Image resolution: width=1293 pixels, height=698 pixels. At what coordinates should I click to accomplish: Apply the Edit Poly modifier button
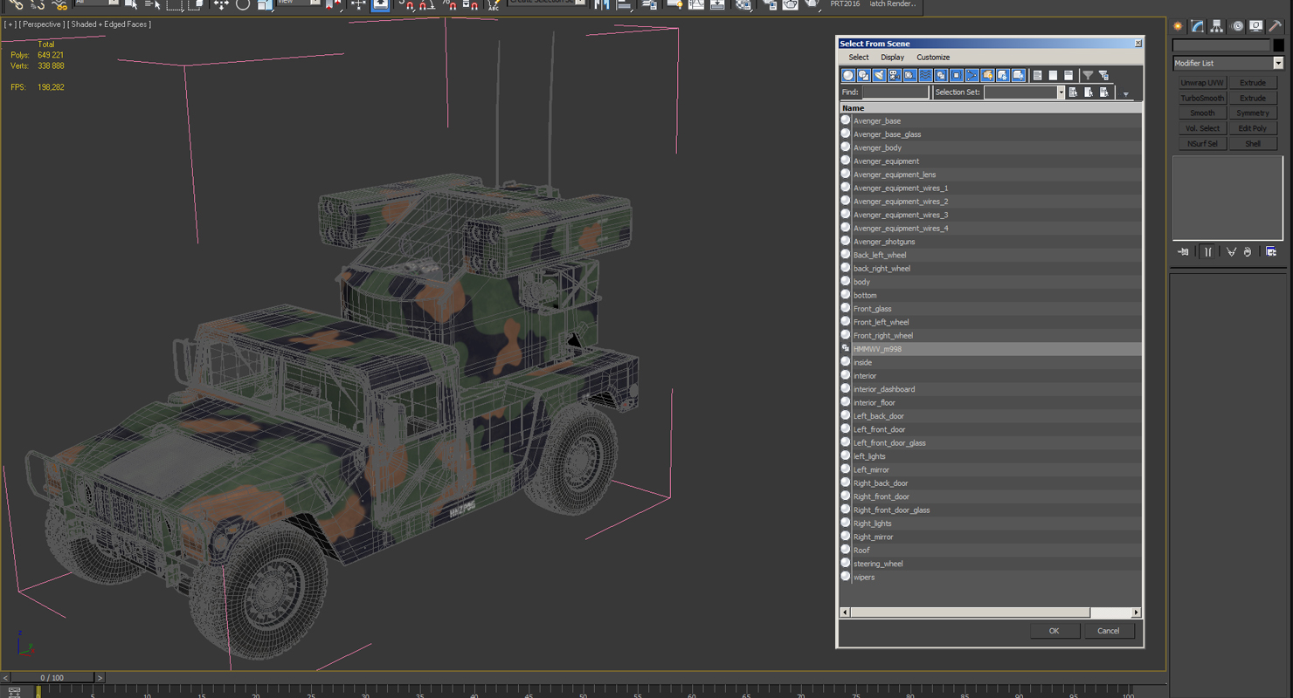point(1253,128)
